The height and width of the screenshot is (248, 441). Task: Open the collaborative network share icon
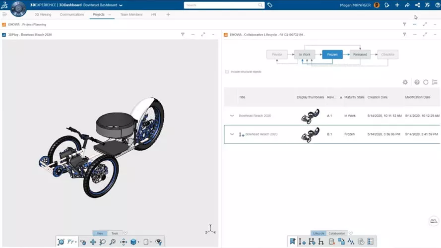tap(417, 5)
